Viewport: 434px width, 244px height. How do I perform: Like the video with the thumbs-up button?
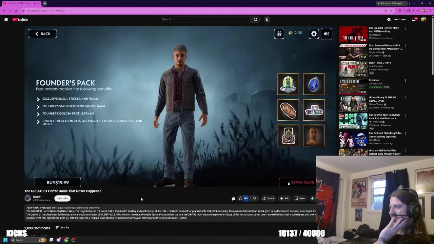pos(243,198)
